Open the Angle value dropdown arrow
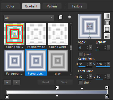Viewport: 113px width, 100px height. pos(91,47)
